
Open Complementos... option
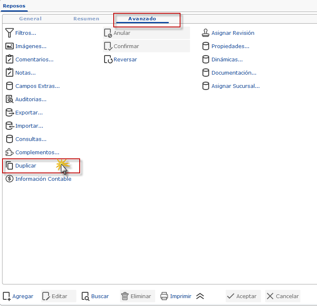(37, 152)
